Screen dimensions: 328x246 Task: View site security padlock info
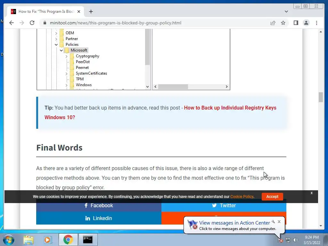[x=45, y=23]
